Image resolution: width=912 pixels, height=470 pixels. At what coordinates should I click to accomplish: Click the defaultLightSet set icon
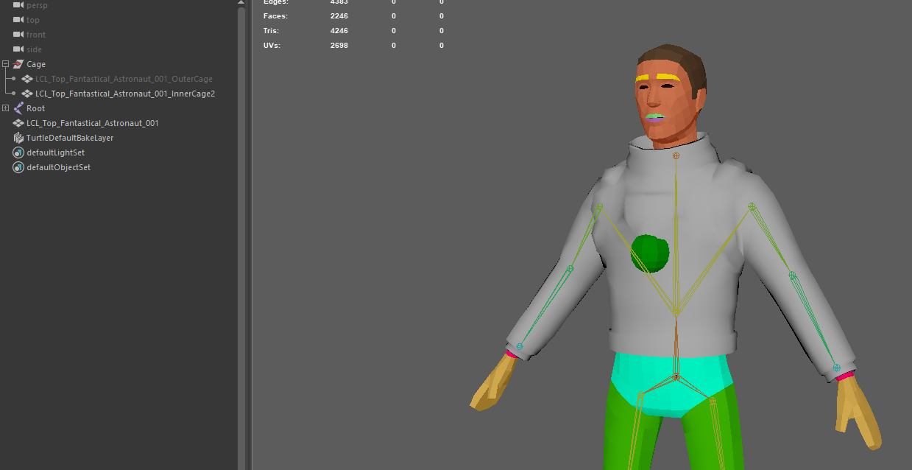(x=18, y=152)
